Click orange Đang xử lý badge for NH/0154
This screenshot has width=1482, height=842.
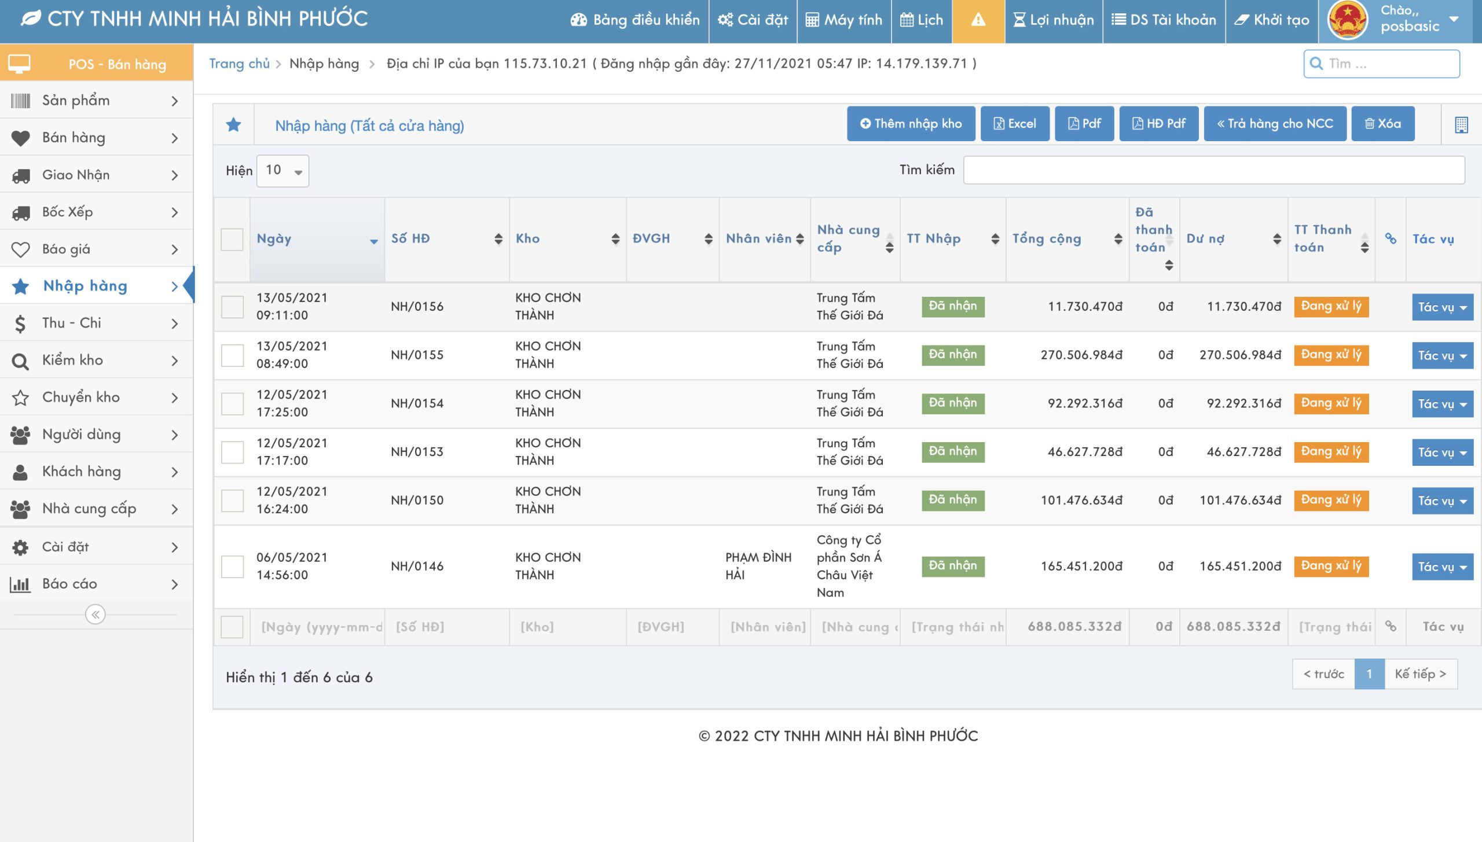1331,403
